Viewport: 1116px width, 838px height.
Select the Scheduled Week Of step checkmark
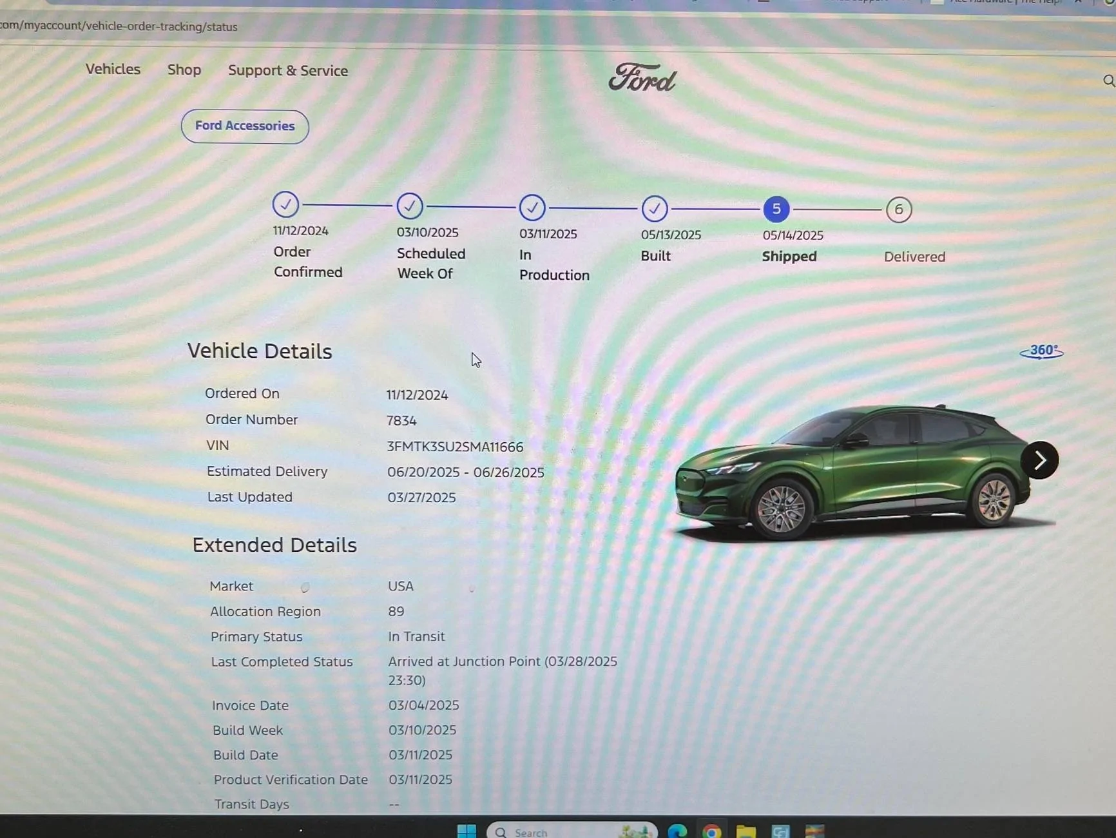pyautogui.click(x=410, y=206)
